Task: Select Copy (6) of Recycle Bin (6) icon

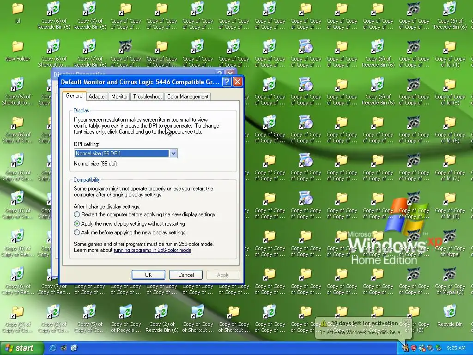Action: click(450, 16)
